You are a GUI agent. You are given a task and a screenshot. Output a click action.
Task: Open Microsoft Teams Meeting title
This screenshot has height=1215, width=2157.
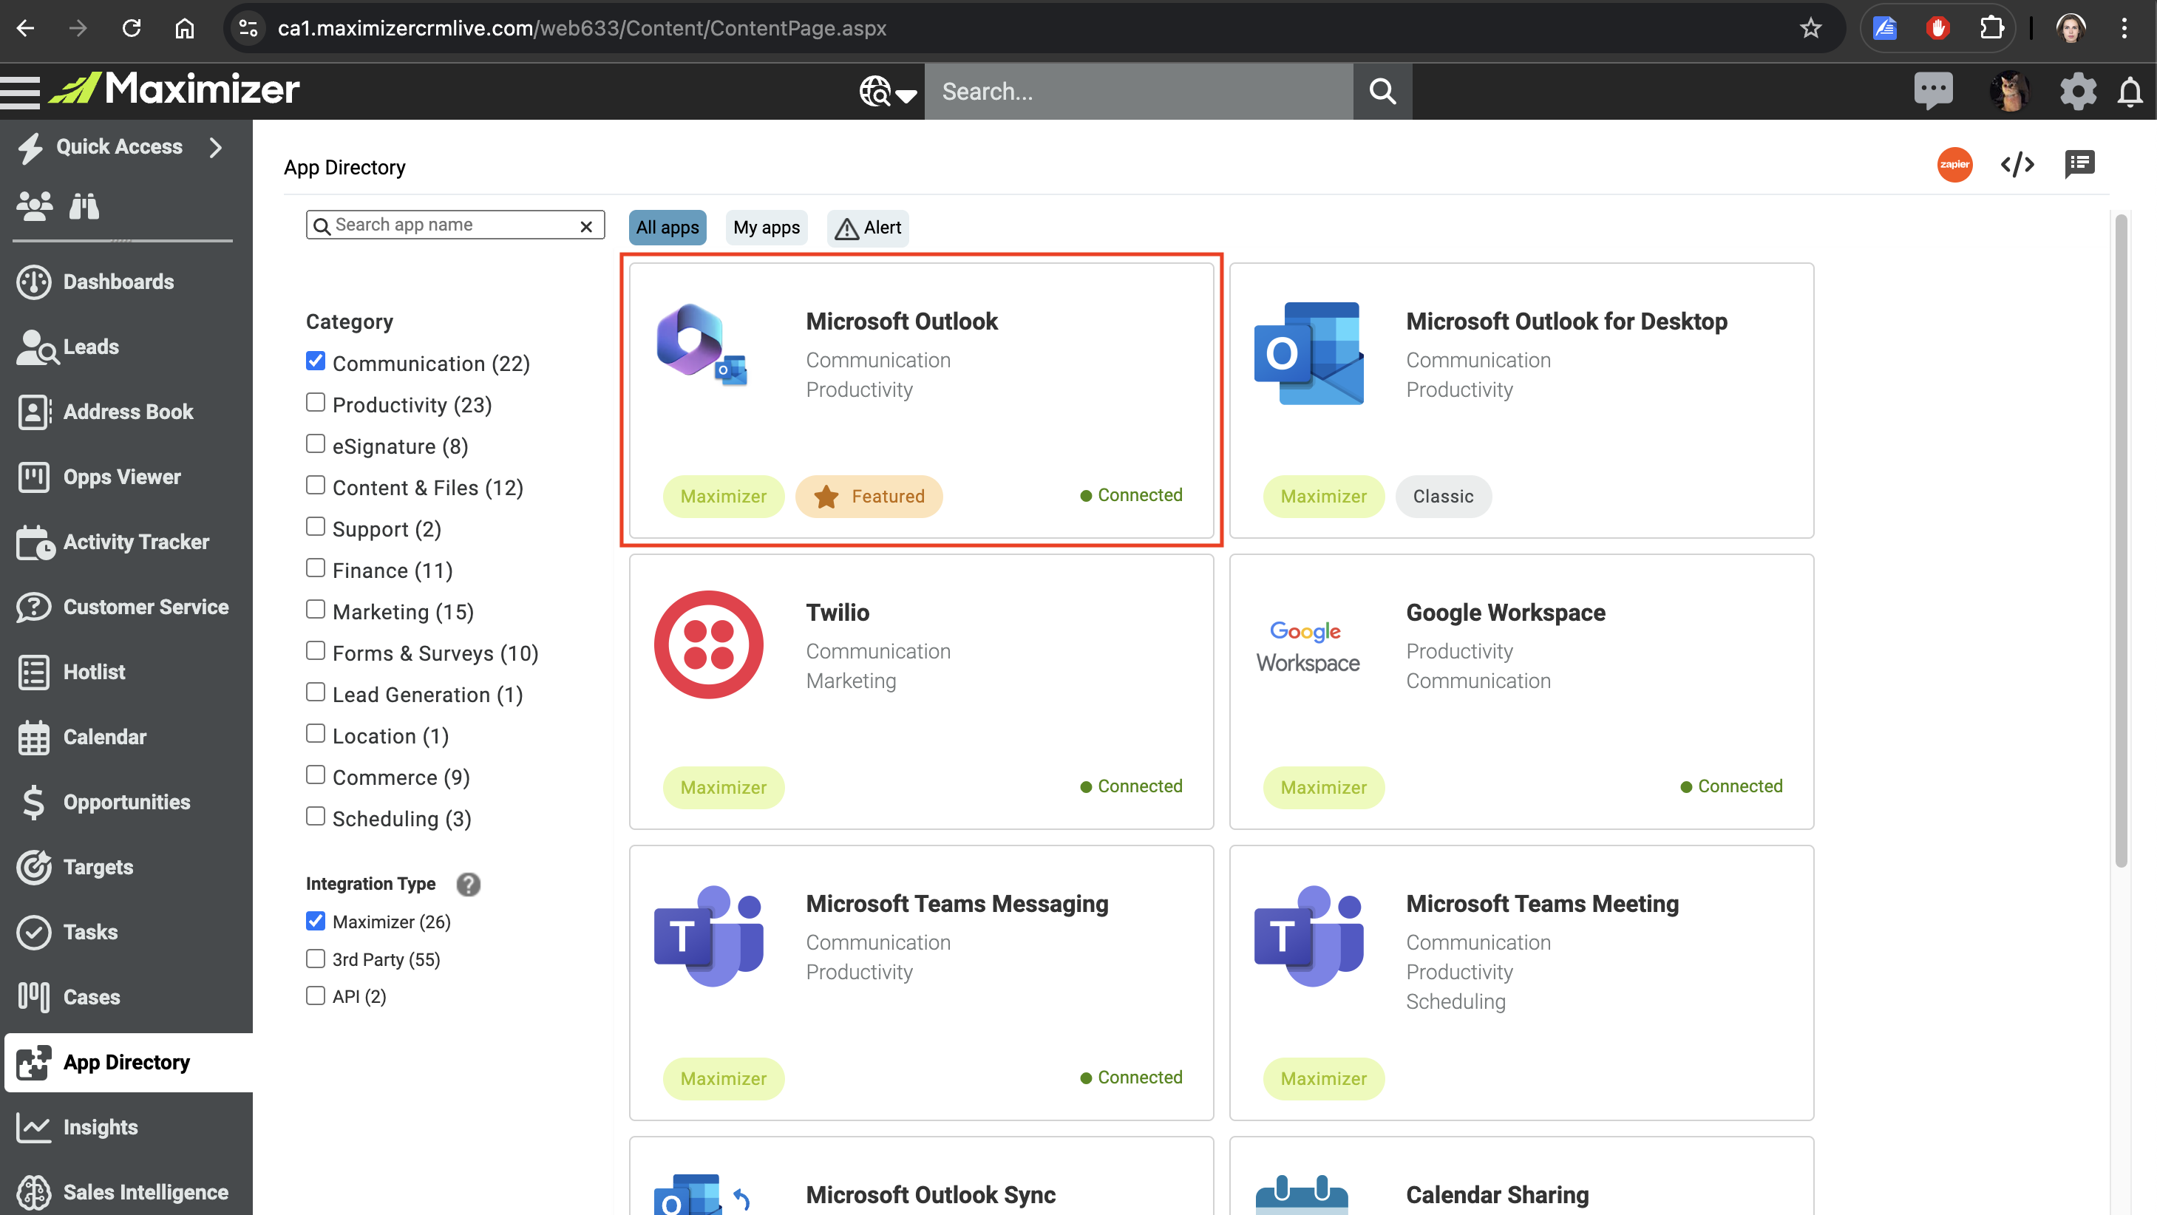coord(1543,905)
